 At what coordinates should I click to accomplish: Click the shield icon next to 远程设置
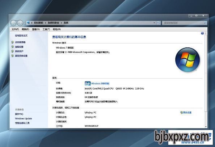12,47
